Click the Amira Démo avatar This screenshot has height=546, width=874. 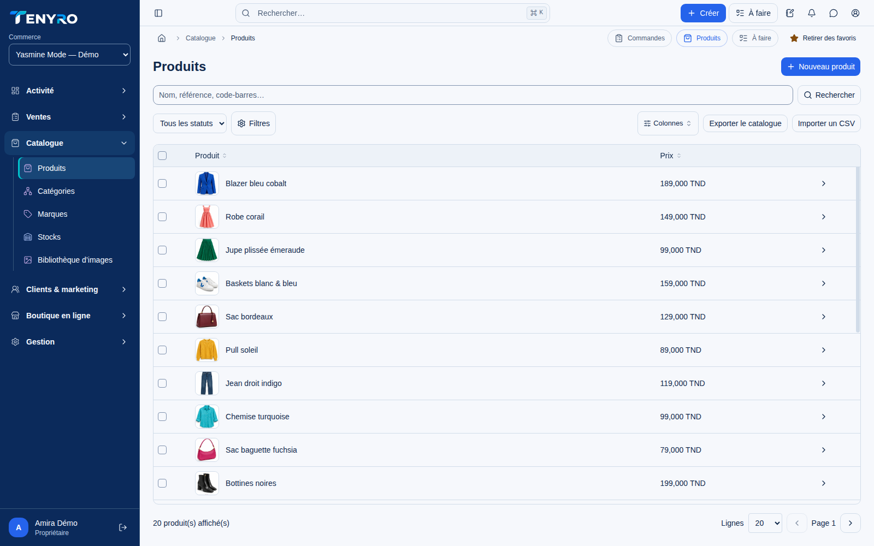[x=19, y=527]
